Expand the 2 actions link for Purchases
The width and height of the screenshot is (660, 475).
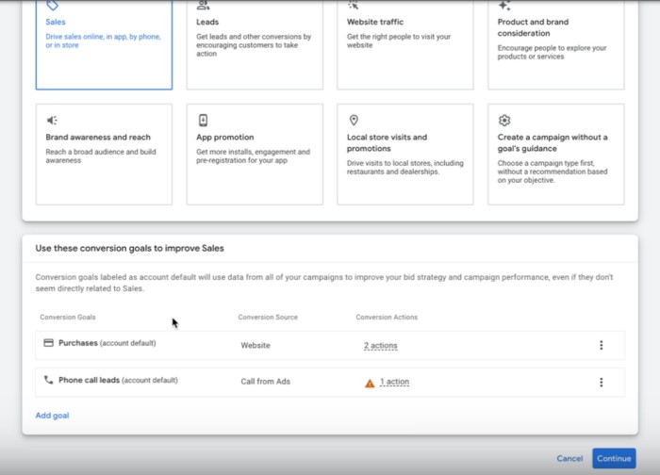pos(381,346)
